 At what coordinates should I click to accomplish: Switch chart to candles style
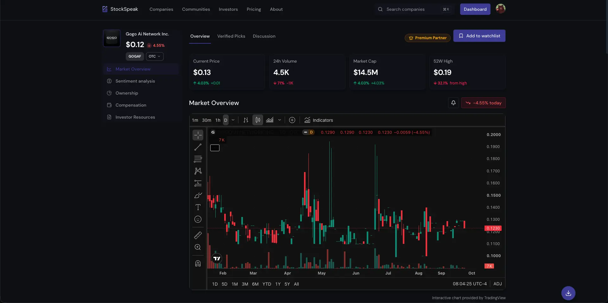(258, 120)
